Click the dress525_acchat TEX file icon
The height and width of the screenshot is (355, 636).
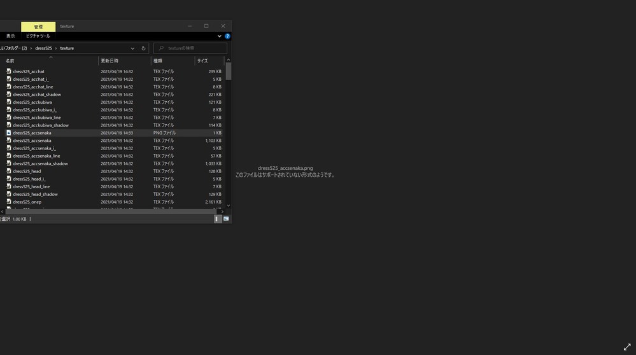pos(9,72)
